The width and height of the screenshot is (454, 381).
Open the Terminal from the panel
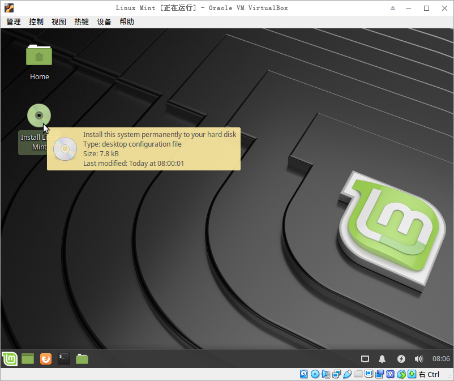click(64, 358)
